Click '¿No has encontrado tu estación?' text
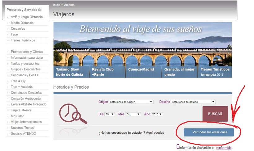This screenshot has width=254, height=151. 122,133
